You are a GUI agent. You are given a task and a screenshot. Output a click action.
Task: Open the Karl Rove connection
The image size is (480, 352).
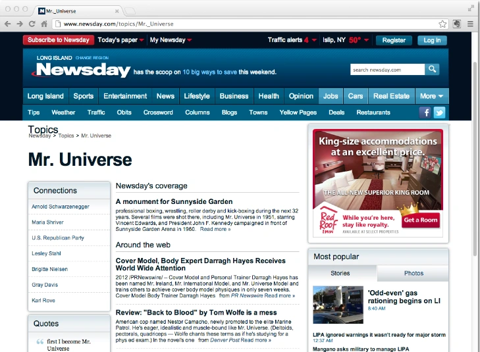click(x=43, y=300)
